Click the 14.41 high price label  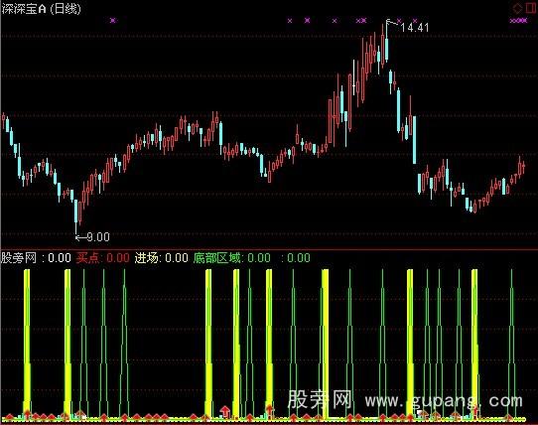coord(415,27)
